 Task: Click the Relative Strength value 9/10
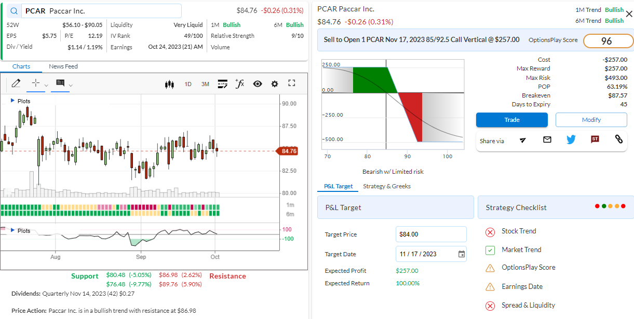click(x=298, y=36)
